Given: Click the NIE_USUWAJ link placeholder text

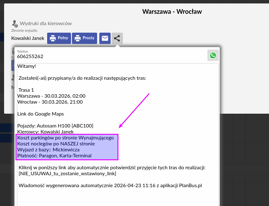Looking at the screenshot, I should tap(67, 173).
